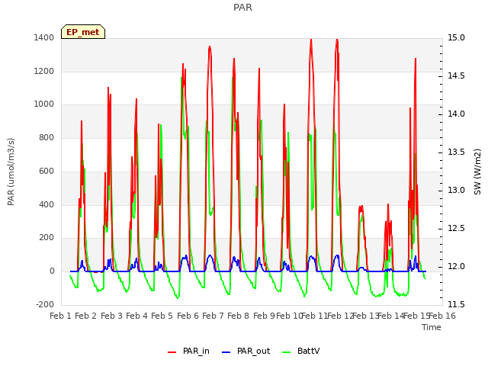The height and width of the screenshot is (366, 488).
Task: Click the 14.5 right-axis value
Action: click(x=456, y=76)
